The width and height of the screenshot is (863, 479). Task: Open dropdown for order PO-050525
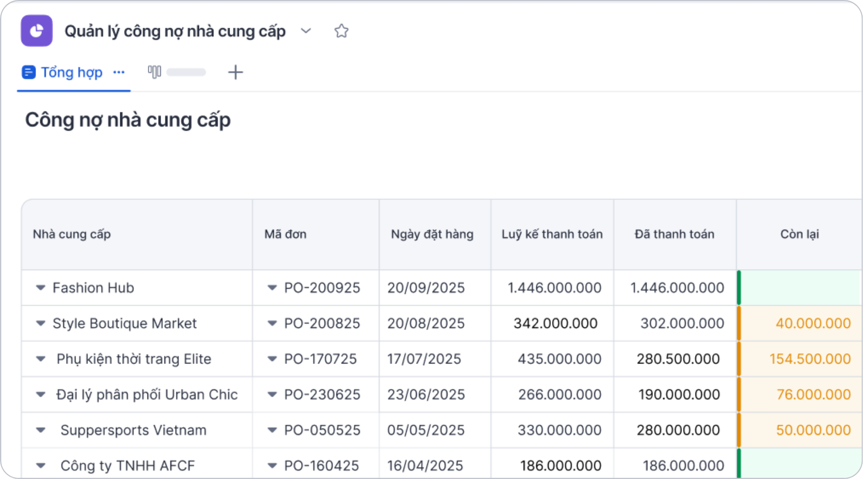pyautogui.click(x=272, y=430)
